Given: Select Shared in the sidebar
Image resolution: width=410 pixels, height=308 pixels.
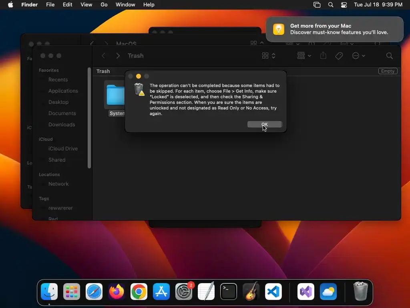Looking at the screenshot, I should tap(57, 160).
